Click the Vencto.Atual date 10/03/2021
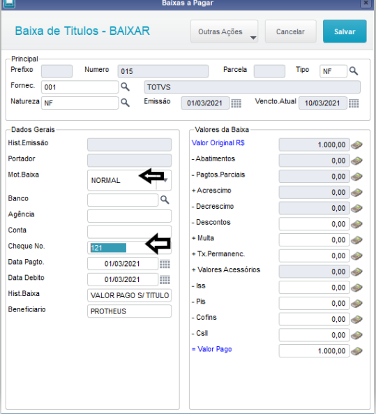The width and height of the screenshot is (376, 414). 323,103
